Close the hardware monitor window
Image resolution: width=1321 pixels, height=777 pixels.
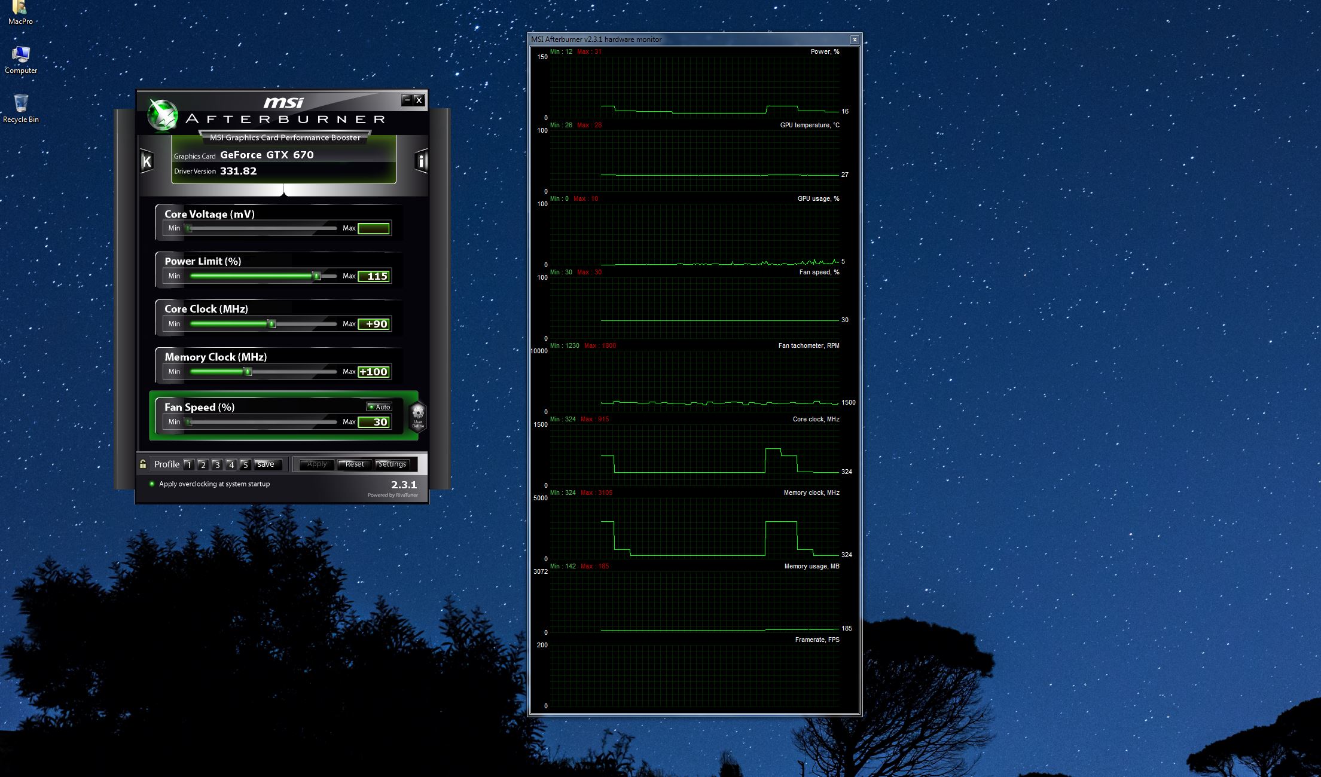(x=855, y=39)
